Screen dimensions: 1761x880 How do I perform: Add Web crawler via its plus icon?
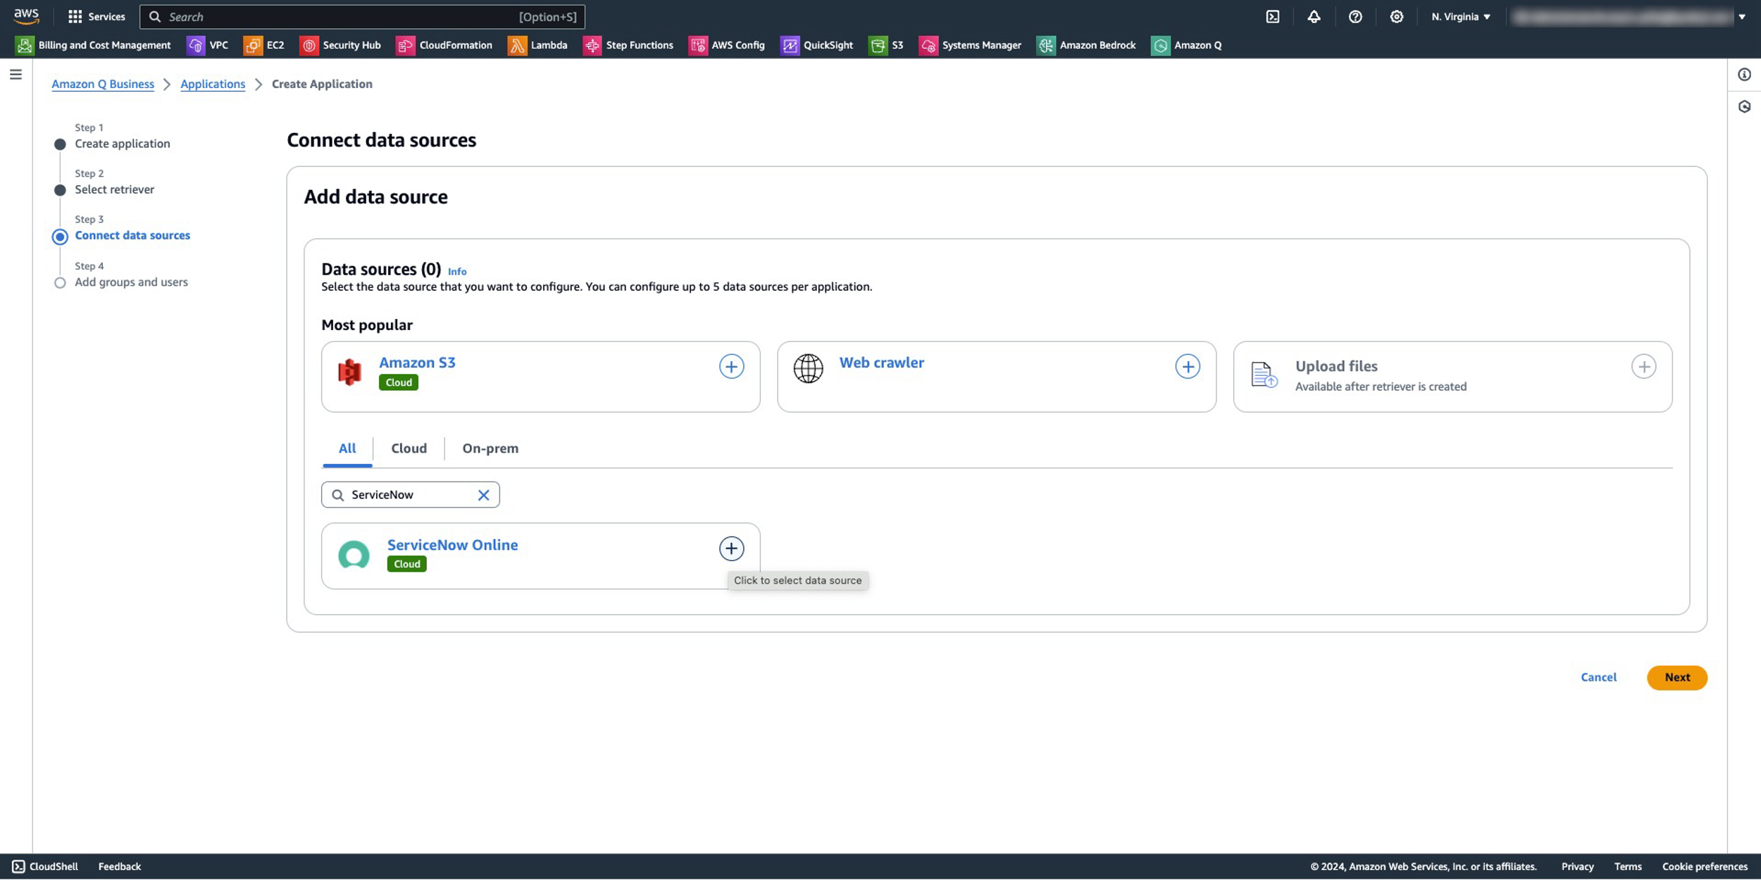1187,366
